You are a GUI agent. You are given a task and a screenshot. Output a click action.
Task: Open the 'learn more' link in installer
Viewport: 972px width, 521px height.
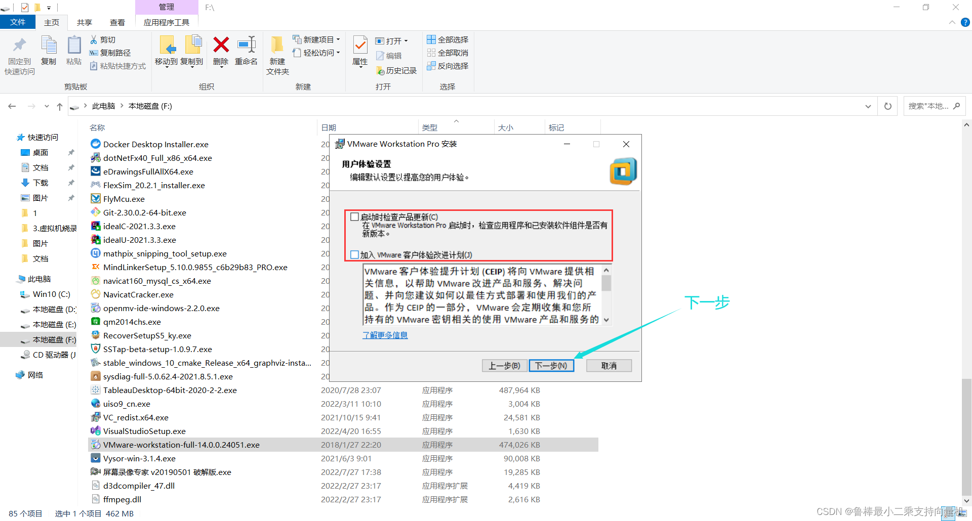[385, 335]
